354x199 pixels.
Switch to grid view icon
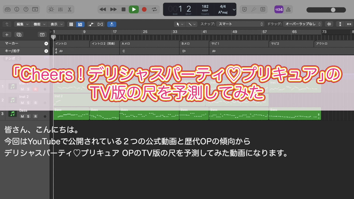pos(71,24)
